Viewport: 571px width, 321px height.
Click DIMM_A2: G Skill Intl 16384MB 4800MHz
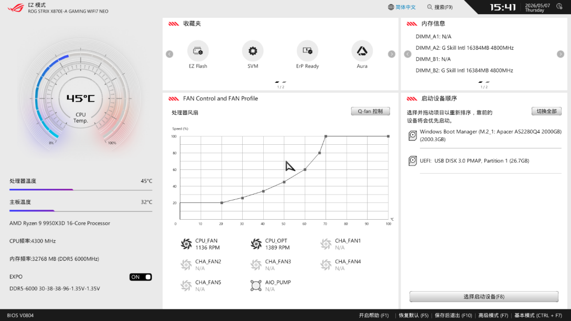(465, 48)
